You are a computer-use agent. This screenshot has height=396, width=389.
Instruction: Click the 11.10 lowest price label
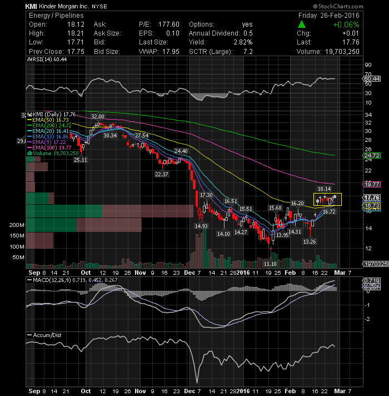pyautogui.click(x=270, y=264)
